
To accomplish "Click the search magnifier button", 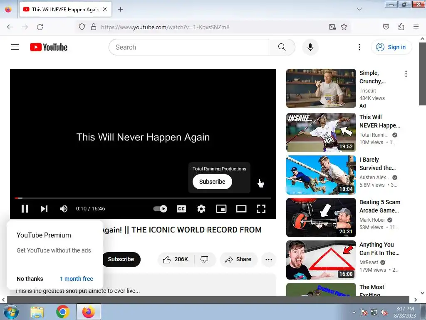I will [x=282, y=47].
